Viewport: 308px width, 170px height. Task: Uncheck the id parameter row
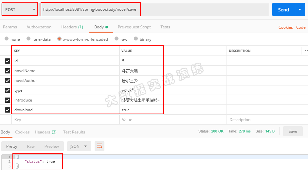8,61
